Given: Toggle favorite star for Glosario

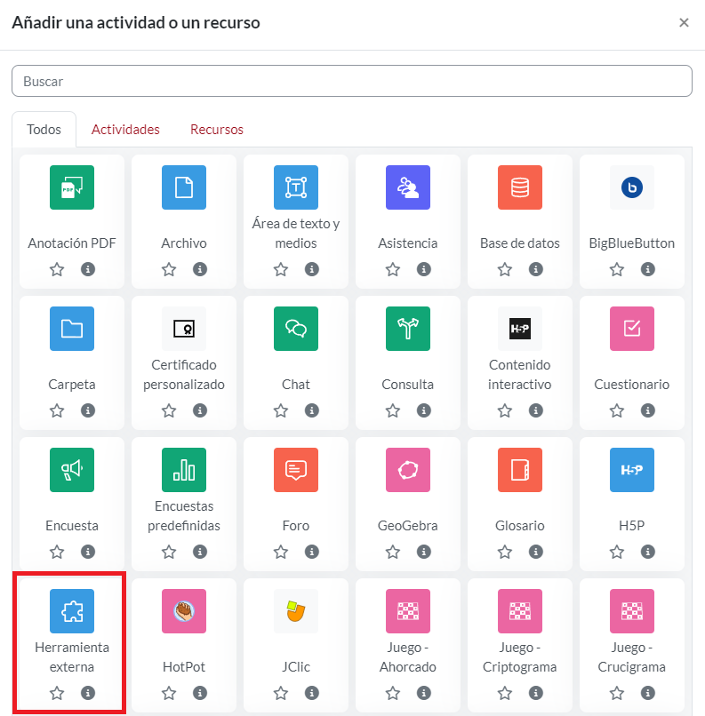Looking at the screenshot, I should 505,552.
